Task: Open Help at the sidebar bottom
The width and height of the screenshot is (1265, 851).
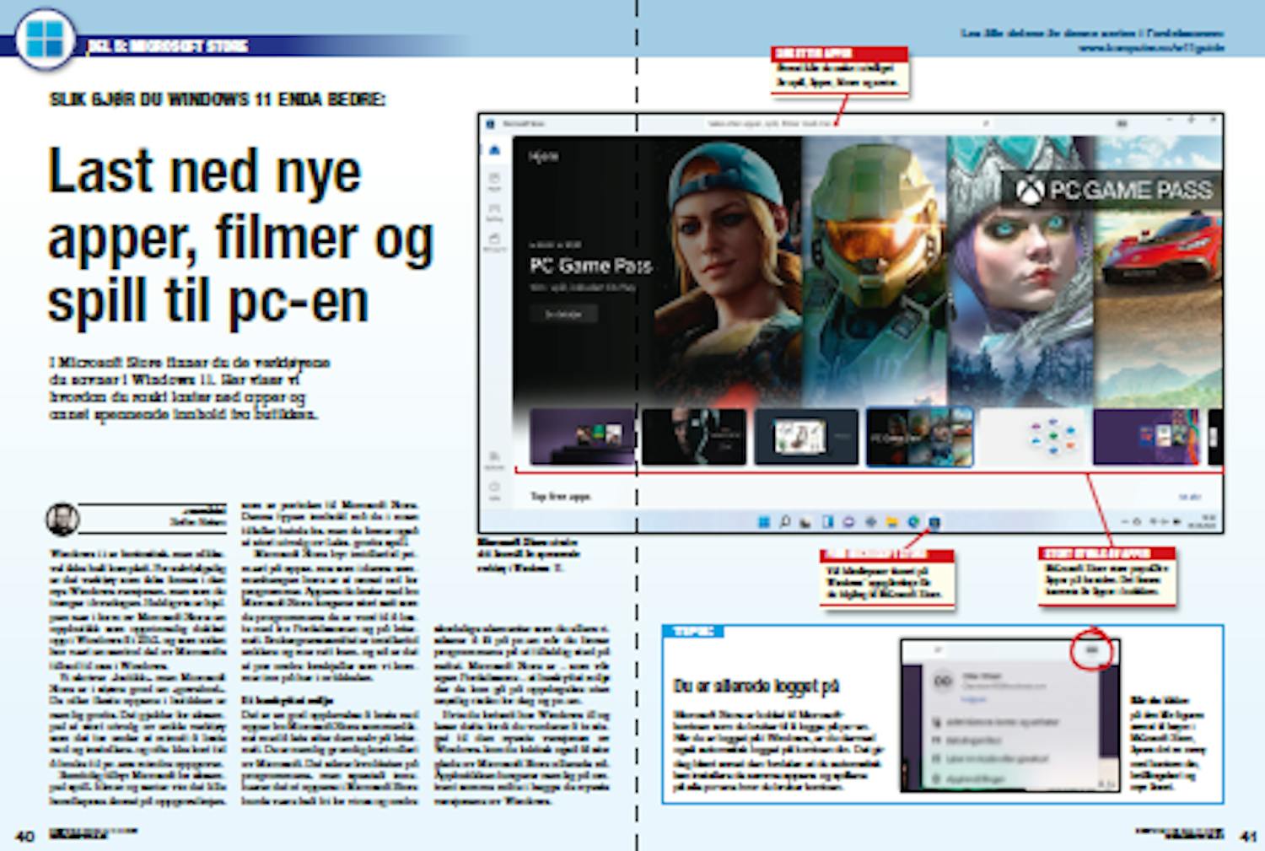Action: pos(495,491)
